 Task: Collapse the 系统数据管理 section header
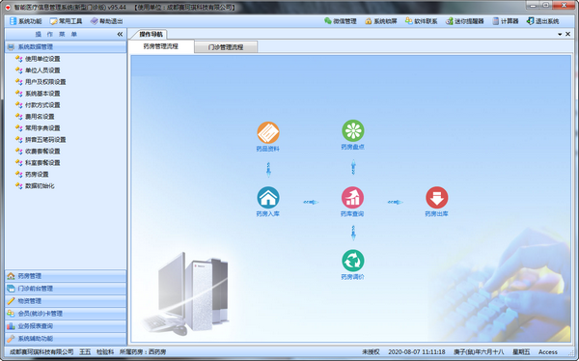(x=66, y=47)
